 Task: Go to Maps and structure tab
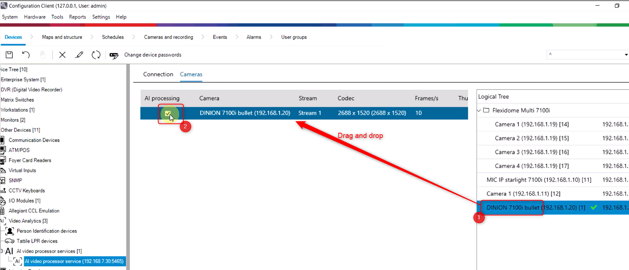pos(62,37)
